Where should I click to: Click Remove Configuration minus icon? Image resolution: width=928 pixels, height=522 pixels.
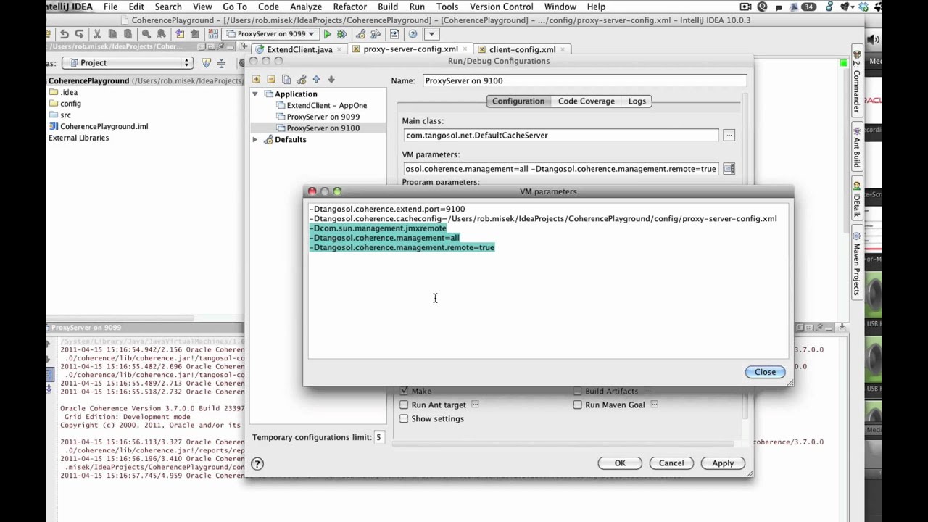pos(271,80)
